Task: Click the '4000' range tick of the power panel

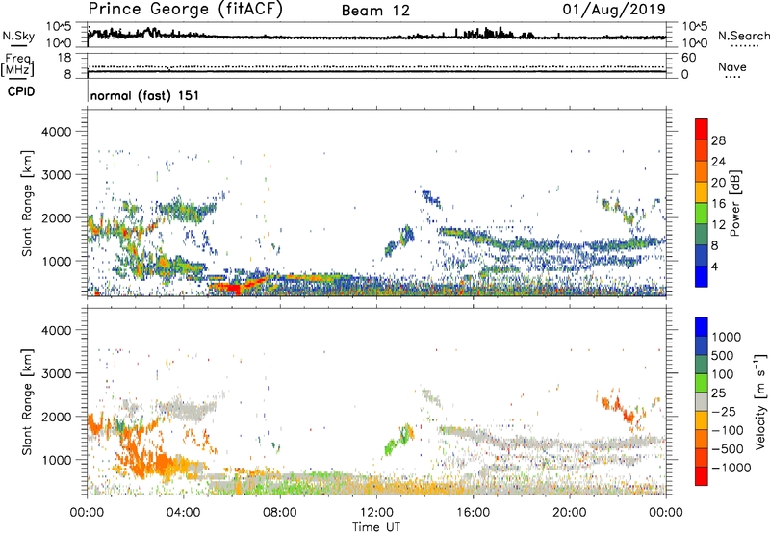Action: [x=56, y=132]
